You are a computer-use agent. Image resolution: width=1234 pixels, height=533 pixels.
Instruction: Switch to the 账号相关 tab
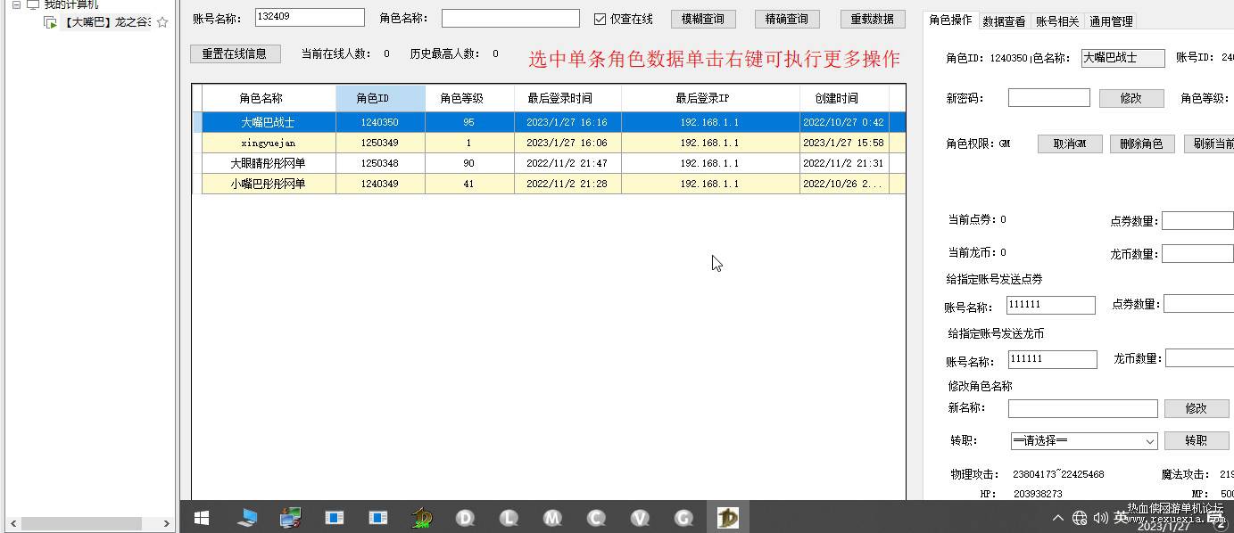(x=1056, y=21)
